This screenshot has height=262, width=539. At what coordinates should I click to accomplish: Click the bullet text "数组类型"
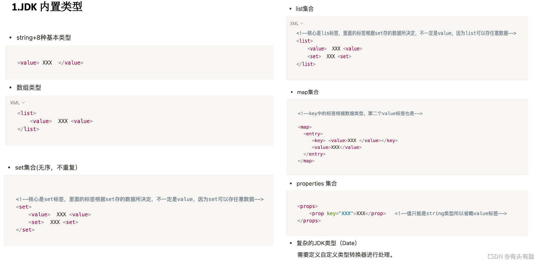(x=29, y=87)
